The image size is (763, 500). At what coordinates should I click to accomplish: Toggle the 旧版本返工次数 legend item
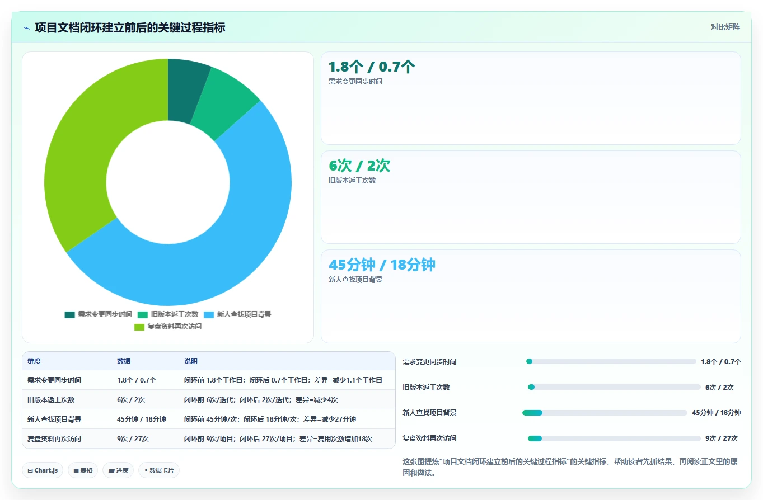pos(168,314)
